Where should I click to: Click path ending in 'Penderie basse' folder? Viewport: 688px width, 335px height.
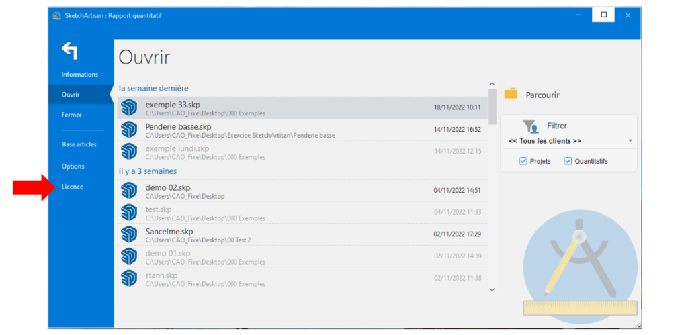click(240, 136)
